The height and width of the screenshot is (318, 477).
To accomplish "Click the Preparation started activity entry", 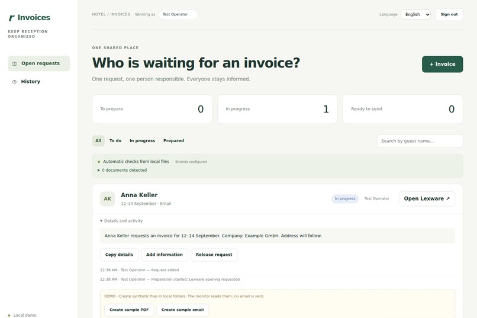I will [170, 279].
